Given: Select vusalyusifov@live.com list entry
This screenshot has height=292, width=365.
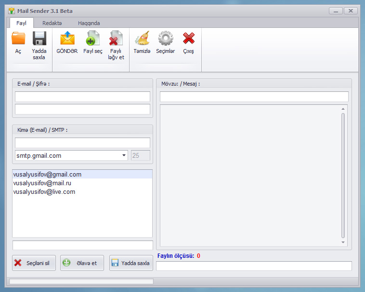Looking at the screenshot, I should (44, 192).
